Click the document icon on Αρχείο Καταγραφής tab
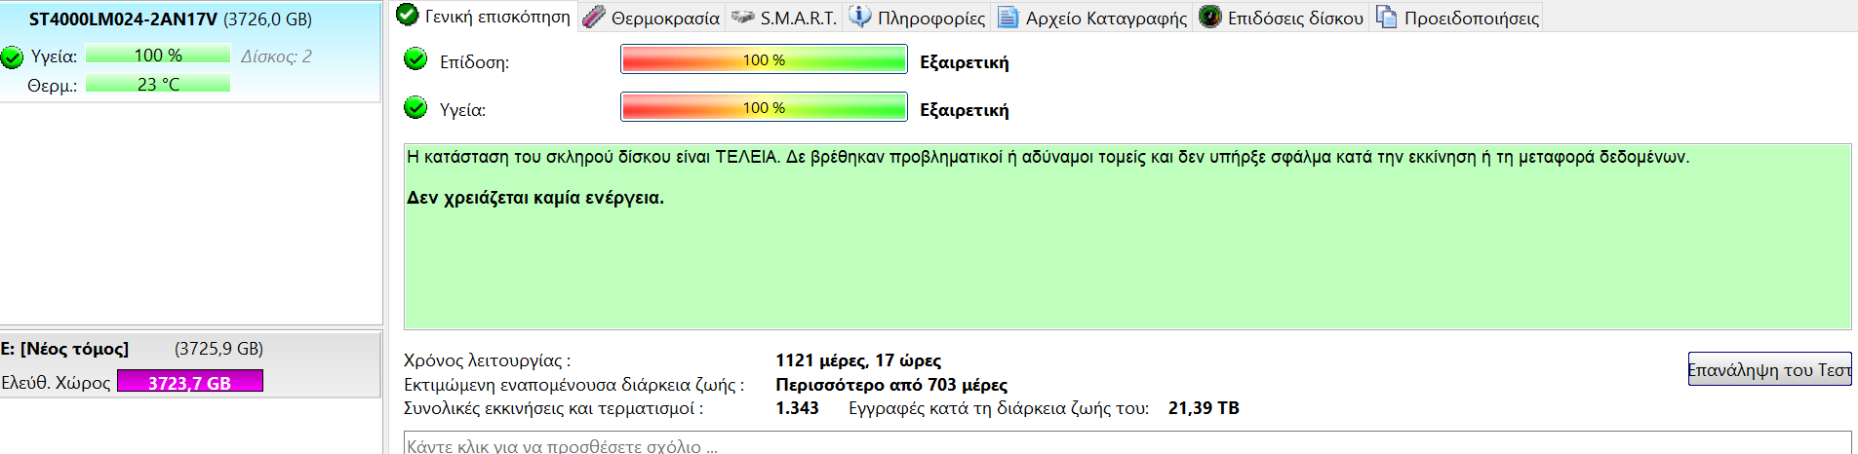Viewport: 1858px width, 454px height. 1008,18
